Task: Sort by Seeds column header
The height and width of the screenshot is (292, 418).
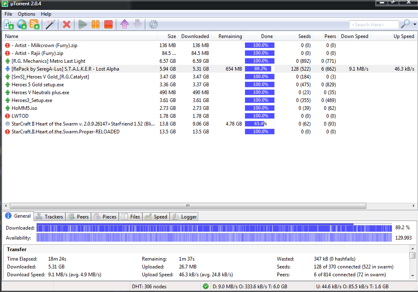Action: [x=294, y=36]
